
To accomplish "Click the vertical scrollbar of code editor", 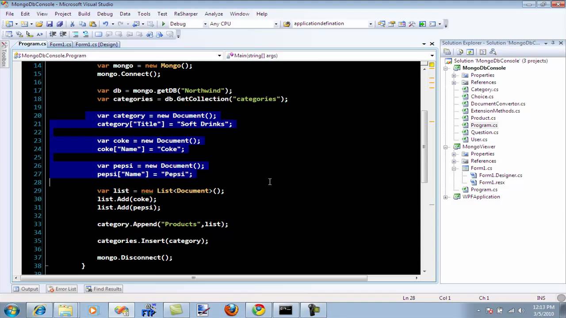I will coord(424,146).
